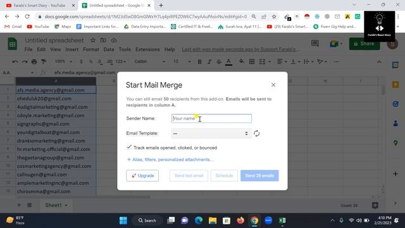Expand Alias, filters, personalized attachments link
Viewport: 405px width, 228px height.
tap(170, 160)
